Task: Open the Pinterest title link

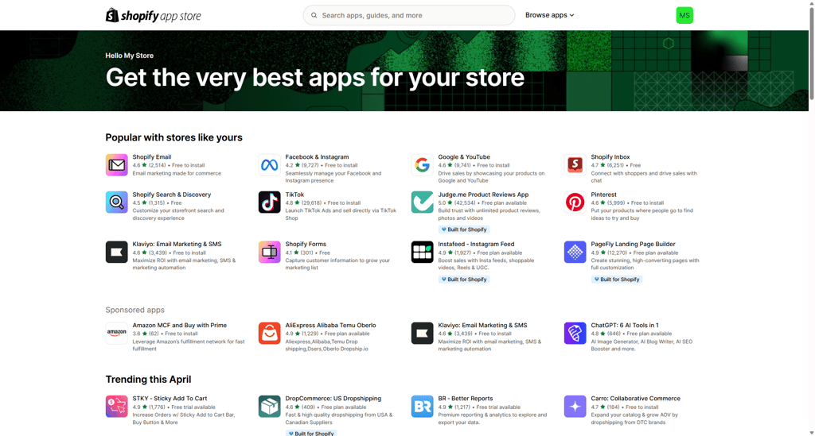Action: pyautogui.click(x=603, y=195)
